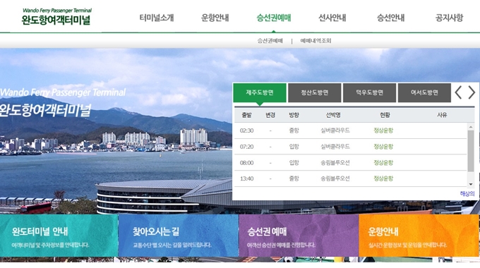Screen dimensions: 480x268
Task: Click the 선박명 column header
Action: point(333,115)
